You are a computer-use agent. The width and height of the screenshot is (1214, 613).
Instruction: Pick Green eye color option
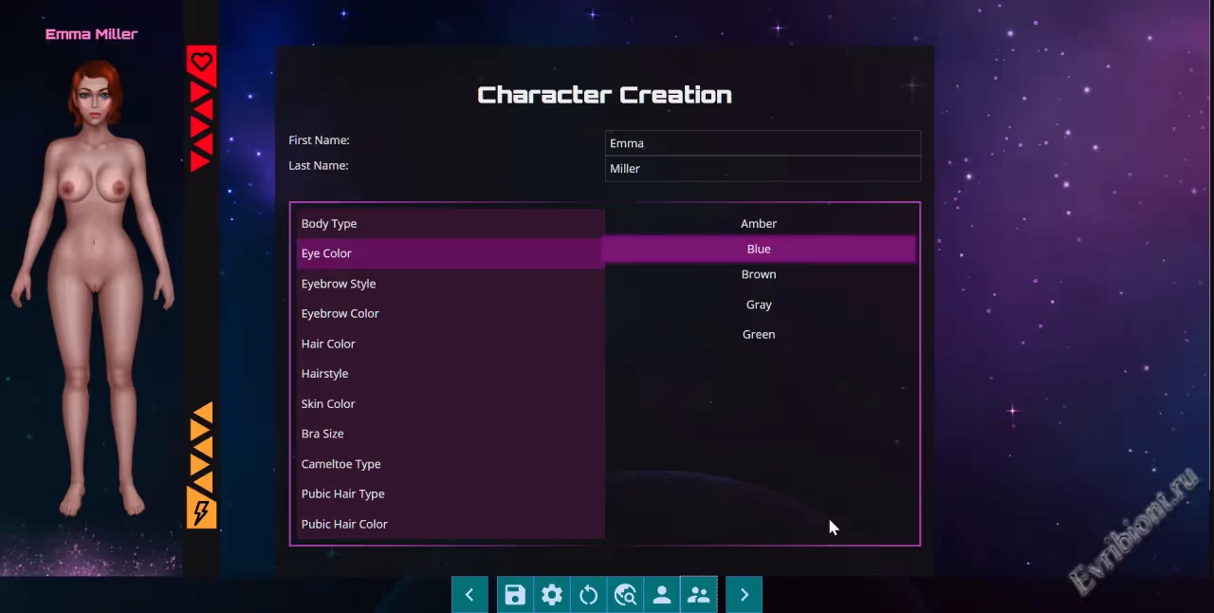click(759, 334)
